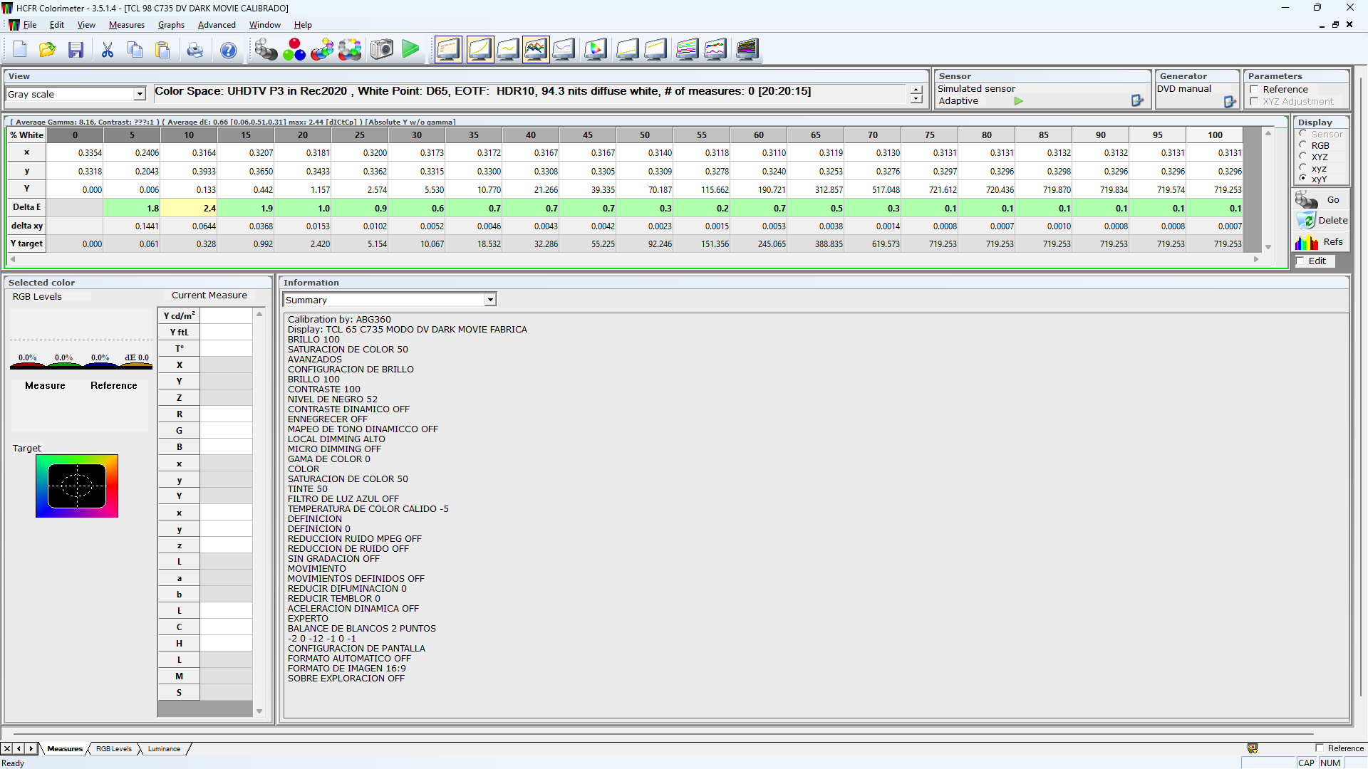Open the Window menu
Screen dimensions: 1368x769
coord(265,25)
